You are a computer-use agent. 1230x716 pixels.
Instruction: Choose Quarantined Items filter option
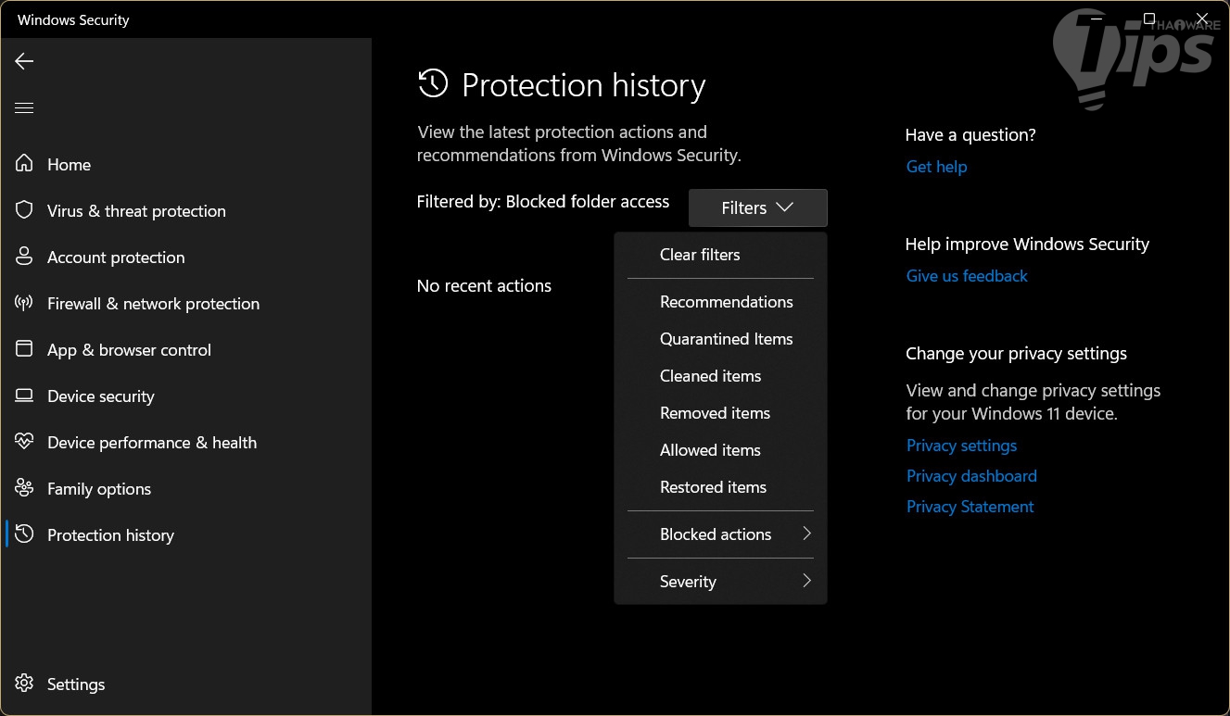tap(726, 339)
